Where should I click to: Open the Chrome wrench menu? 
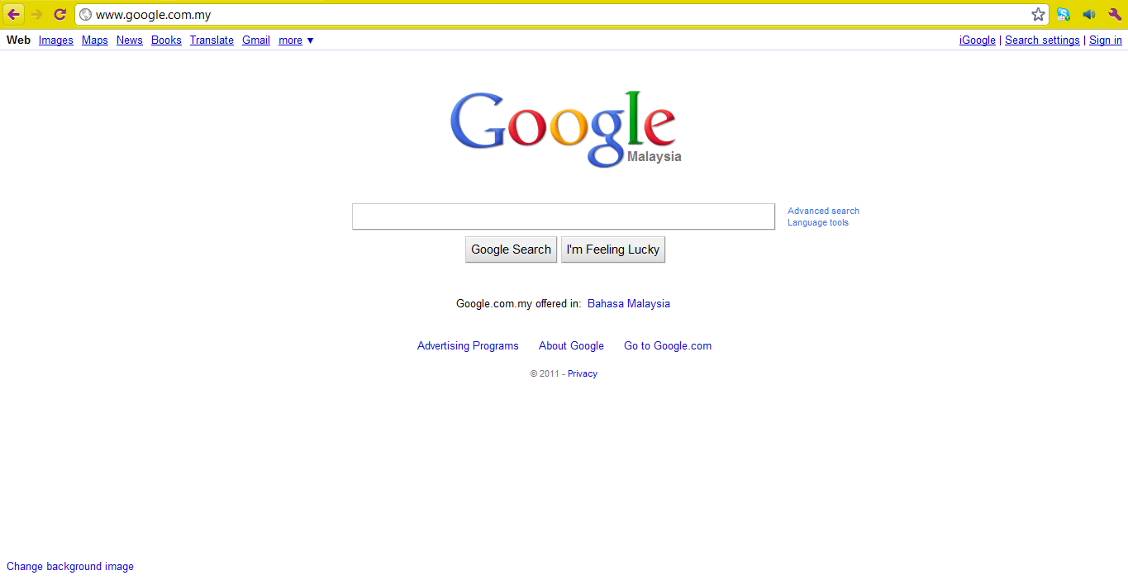point(1115,14)
